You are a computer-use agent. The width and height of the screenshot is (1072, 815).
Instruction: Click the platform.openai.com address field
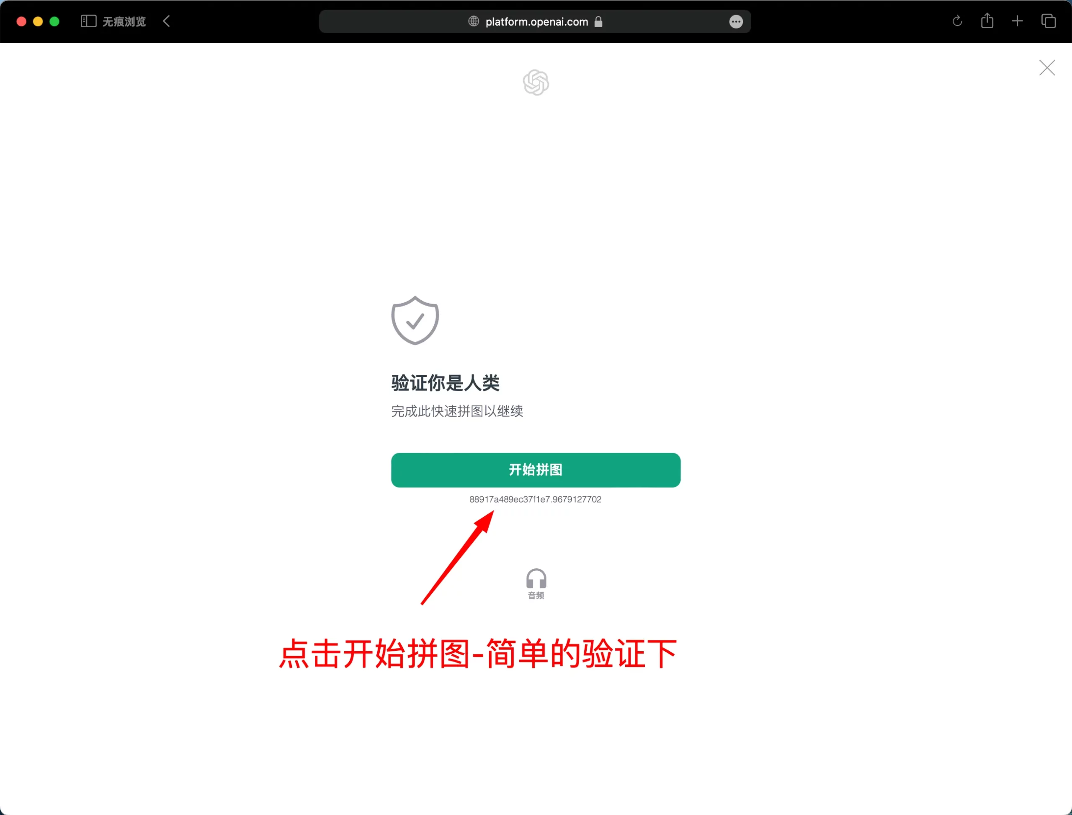[x=535, y=21]
